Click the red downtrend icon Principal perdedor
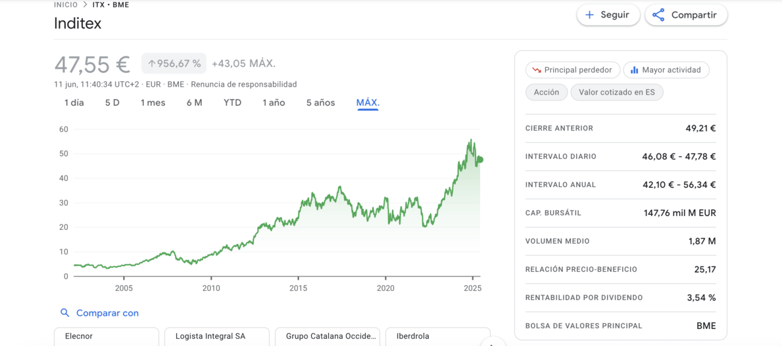Screen dimensions: 782x346 click(537, 70)
